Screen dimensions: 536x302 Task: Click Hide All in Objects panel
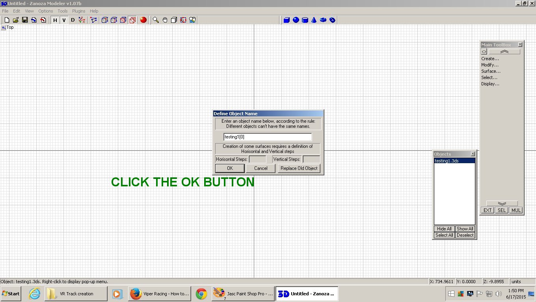[x=444, y=229]
